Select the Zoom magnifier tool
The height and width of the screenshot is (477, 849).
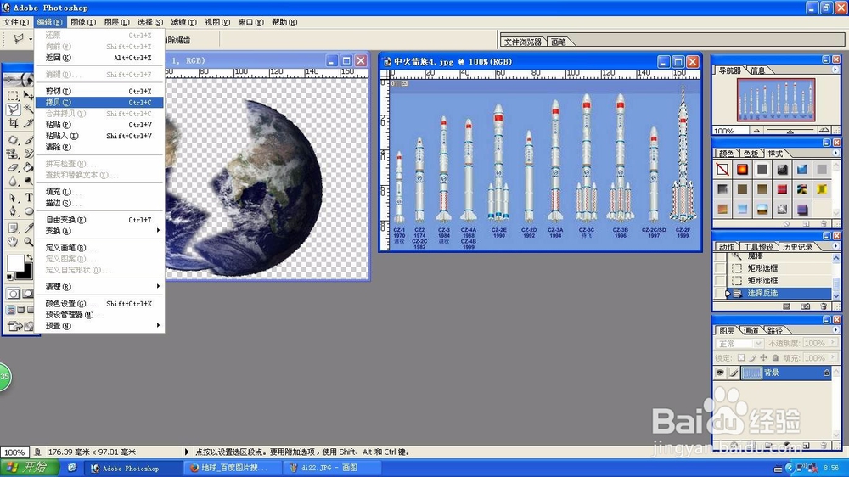pos(29,242)
